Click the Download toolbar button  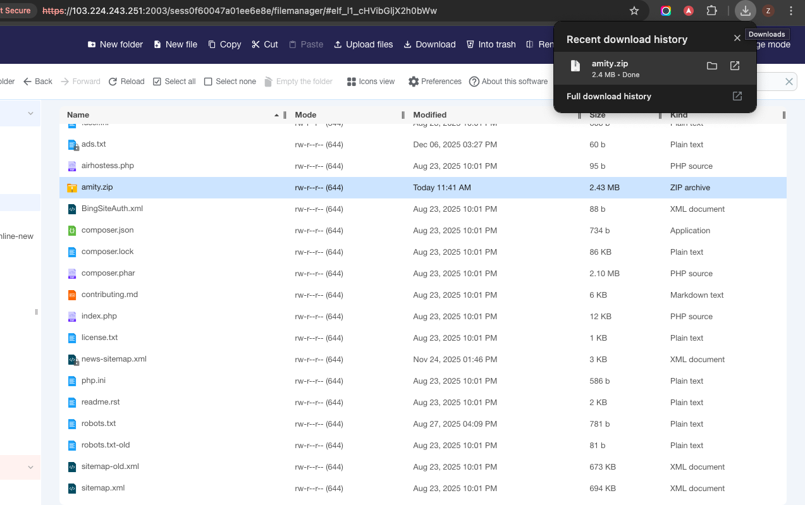(x=429, y=44)
